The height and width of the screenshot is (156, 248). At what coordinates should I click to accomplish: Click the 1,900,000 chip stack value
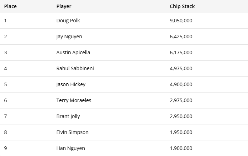181,148
